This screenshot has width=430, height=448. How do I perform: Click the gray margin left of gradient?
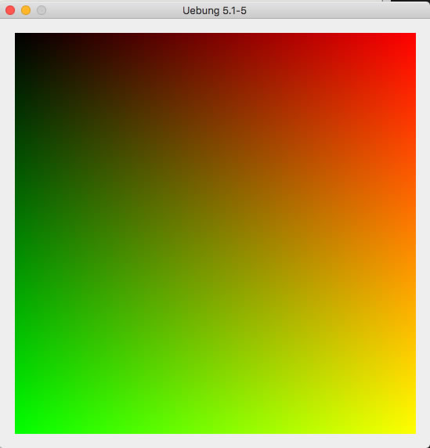point(7,233)
